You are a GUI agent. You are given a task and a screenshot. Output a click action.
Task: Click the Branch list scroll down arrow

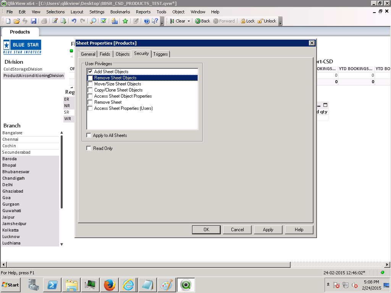tap(61, 244)
